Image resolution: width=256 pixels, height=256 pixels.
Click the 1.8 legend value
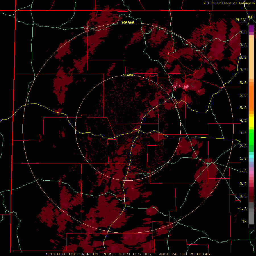tap(243, 158)
